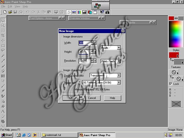Screen dimensions: 184x138
Task: Open the File menu
Action: (3, 6)
